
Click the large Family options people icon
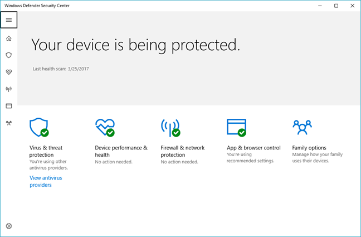303,127
